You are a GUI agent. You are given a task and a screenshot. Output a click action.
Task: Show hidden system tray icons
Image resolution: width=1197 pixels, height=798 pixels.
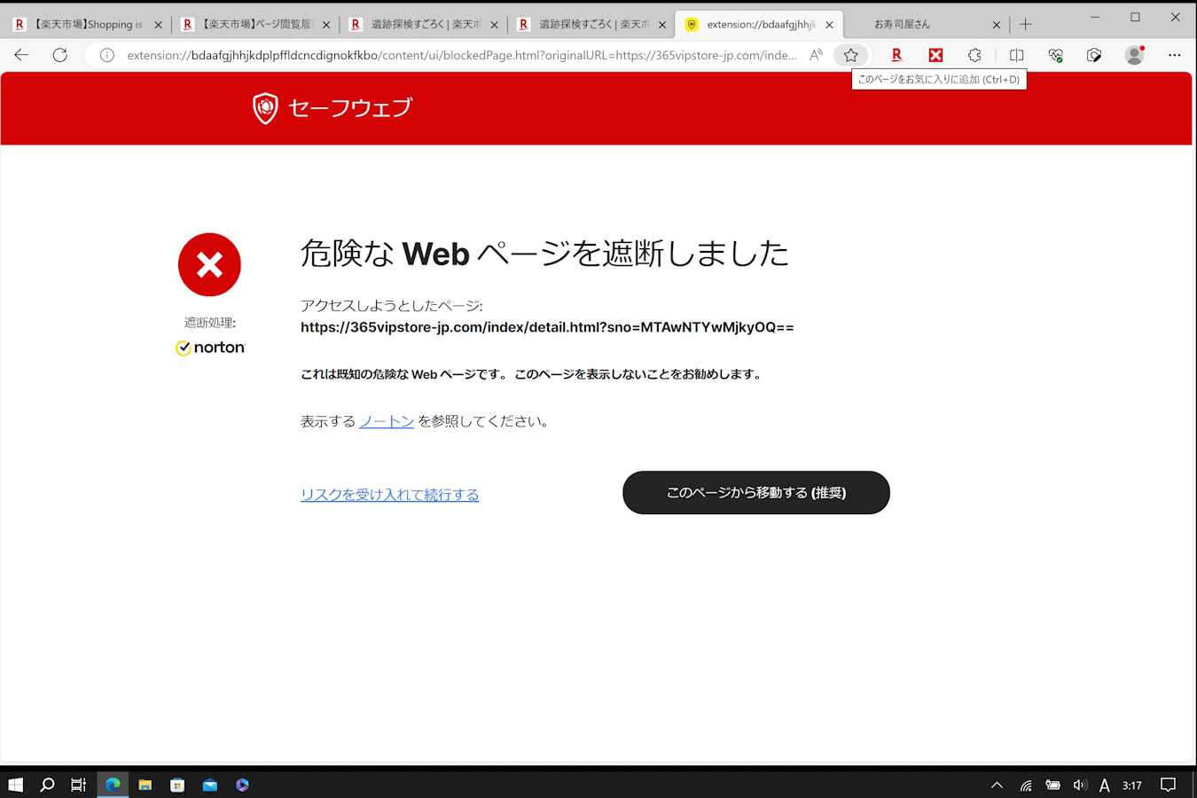997,785
